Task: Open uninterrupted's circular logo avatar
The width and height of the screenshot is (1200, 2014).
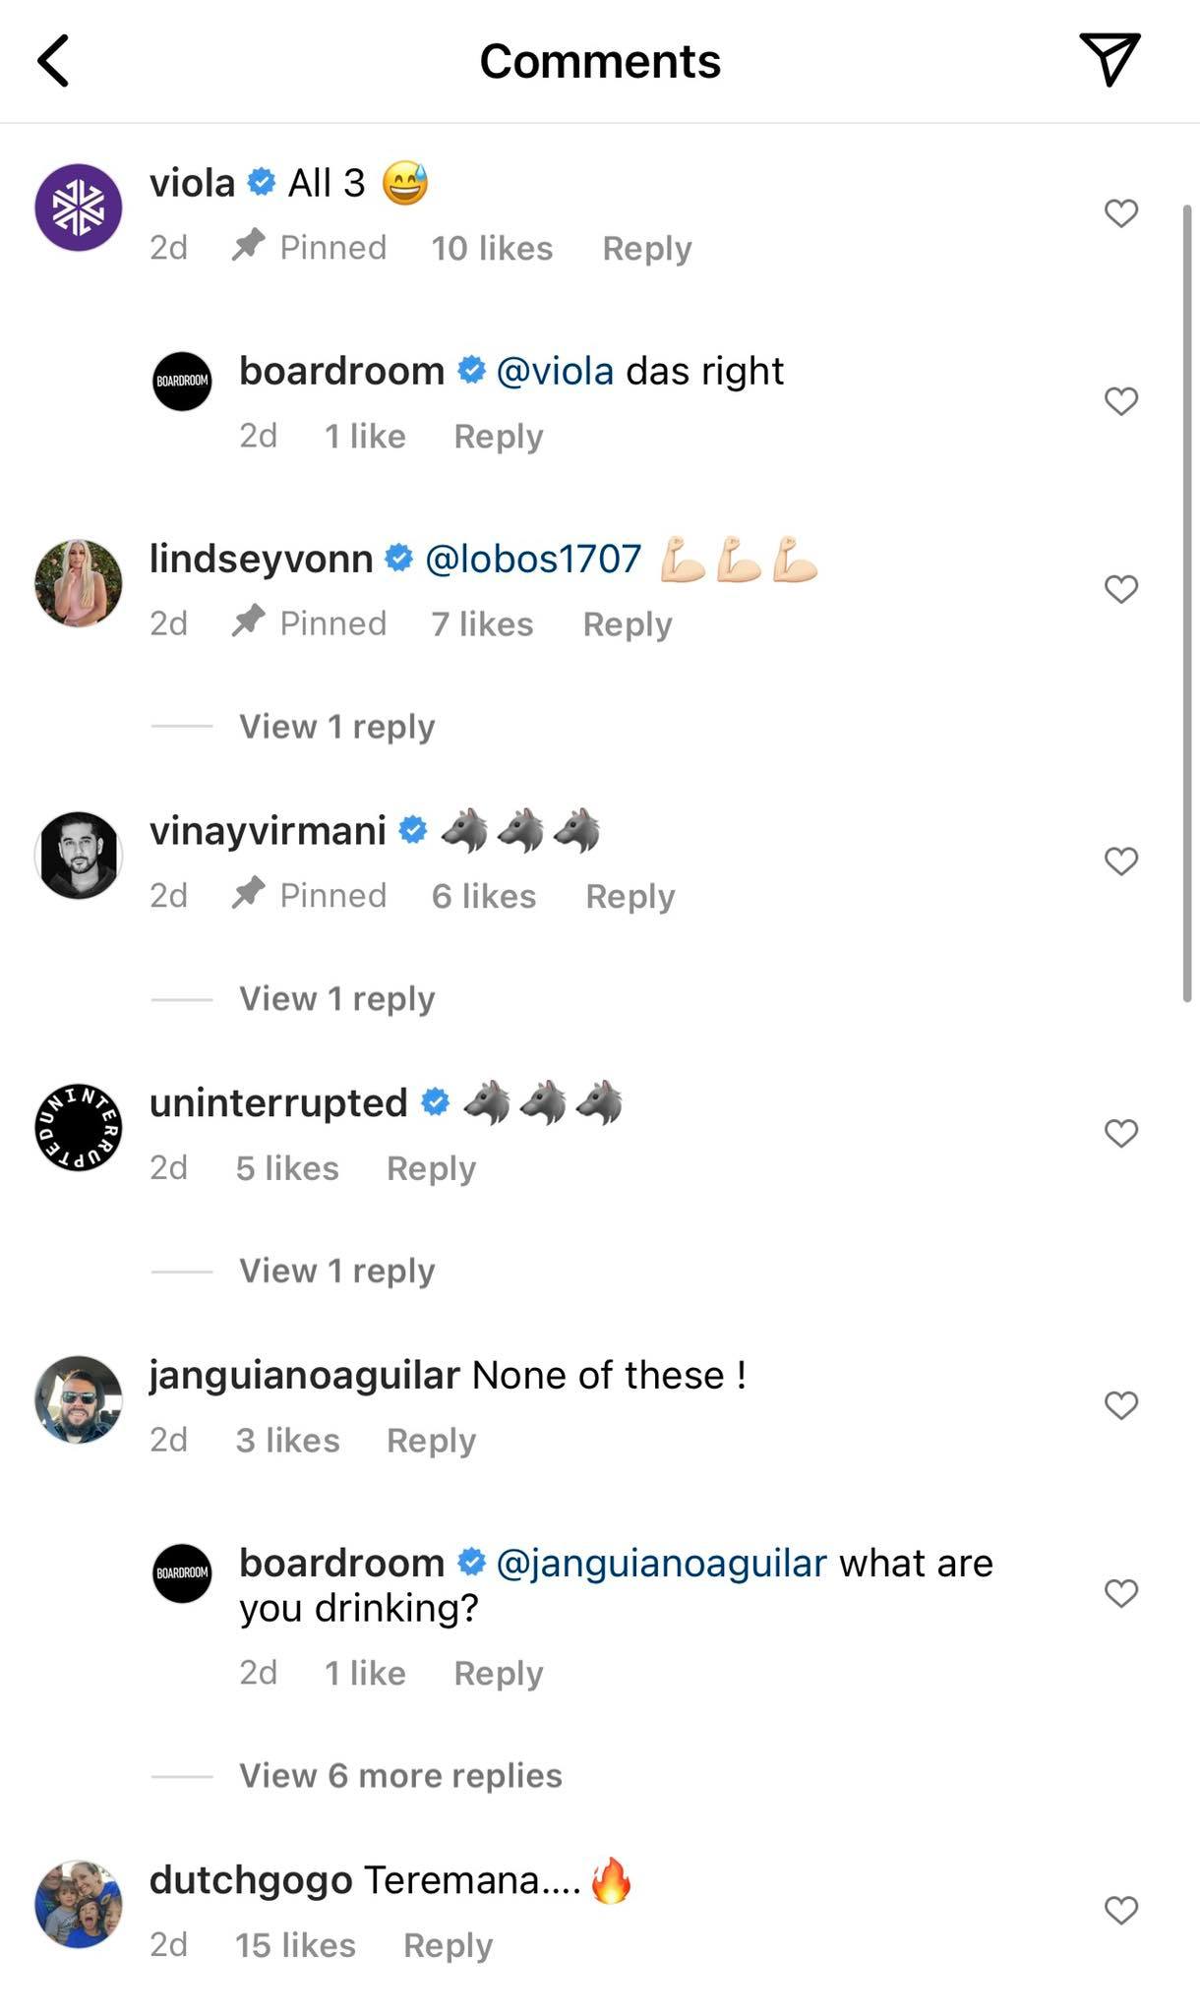Action: point(79,1128)
